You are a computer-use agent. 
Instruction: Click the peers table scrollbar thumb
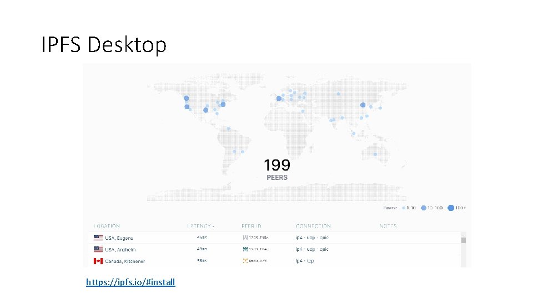tap(463, 240)
